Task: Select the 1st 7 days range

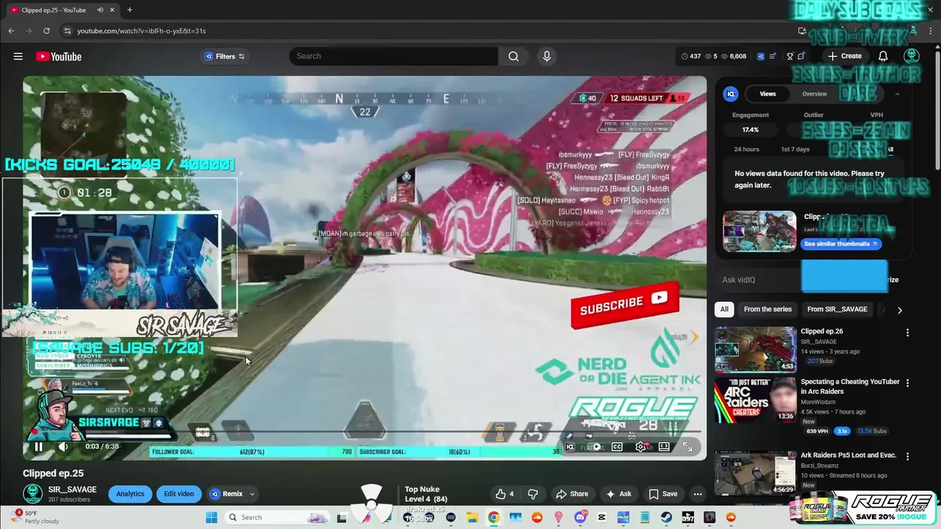Action: pyautogui.click(x=795, y=149)
